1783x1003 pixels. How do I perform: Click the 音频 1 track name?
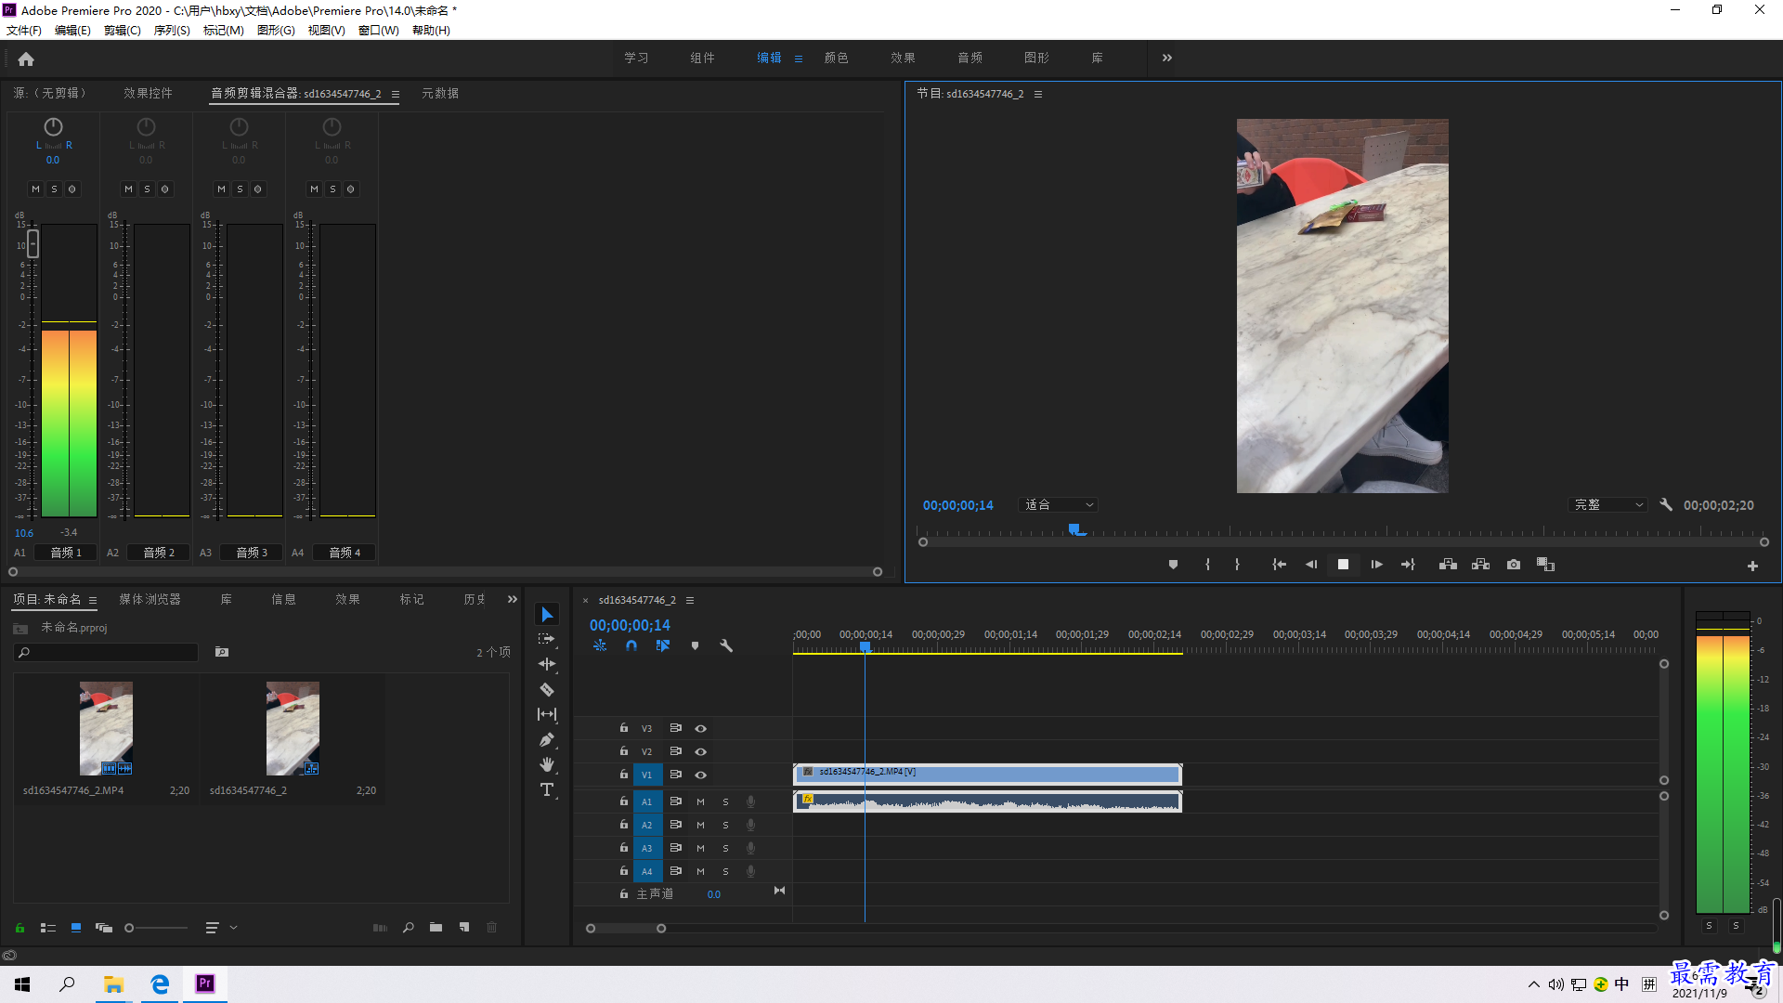[x=66, y=553]
